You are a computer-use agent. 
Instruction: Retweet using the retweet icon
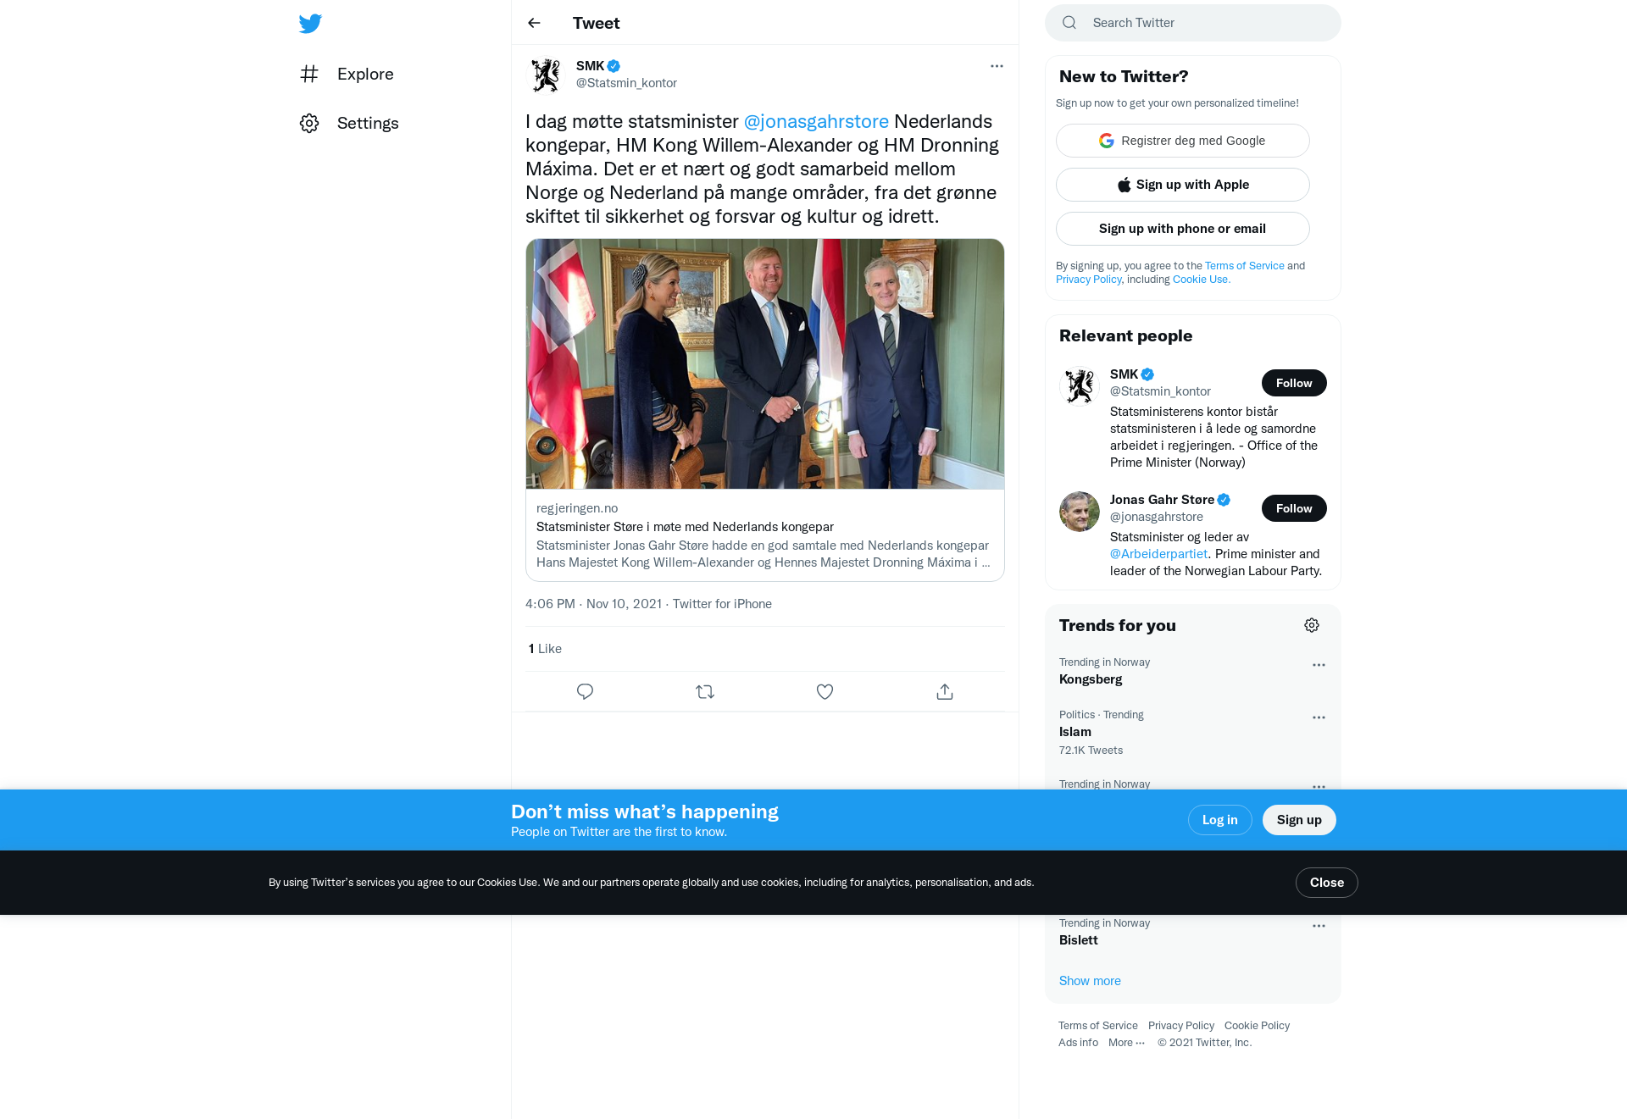coord(705,691)
